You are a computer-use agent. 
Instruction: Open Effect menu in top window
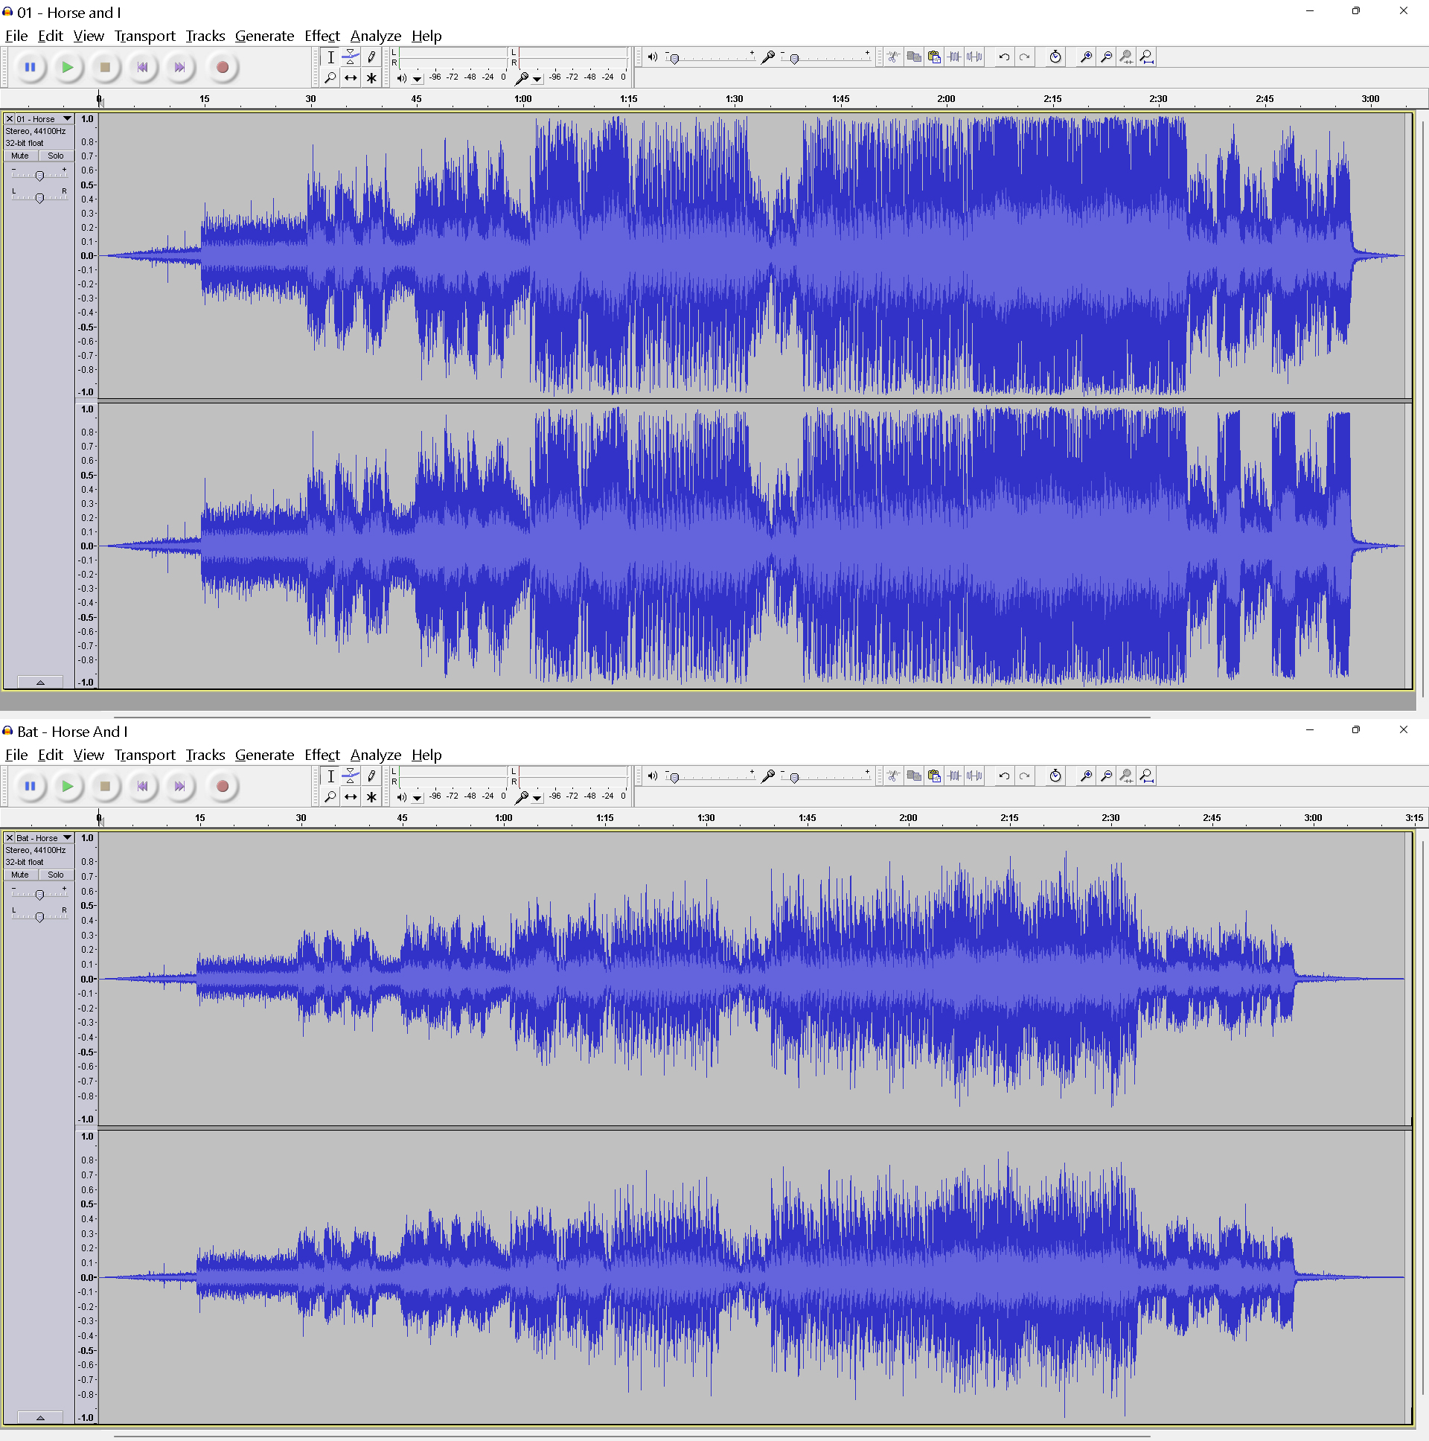(x=322, y=36)
